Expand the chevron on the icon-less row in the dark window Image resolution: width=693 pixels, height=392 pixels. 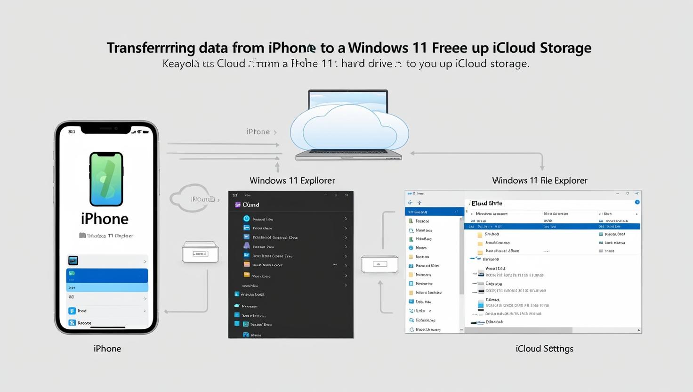(x=346, y=285)
